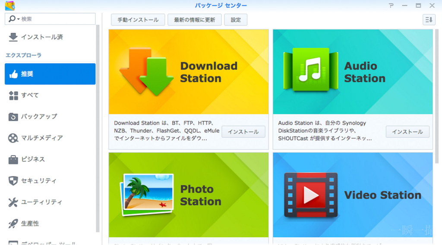Image resolution: width=442 pixels, height=245 pixels.
Task: Open the Audio Station banner
Action: click(353, 72)
